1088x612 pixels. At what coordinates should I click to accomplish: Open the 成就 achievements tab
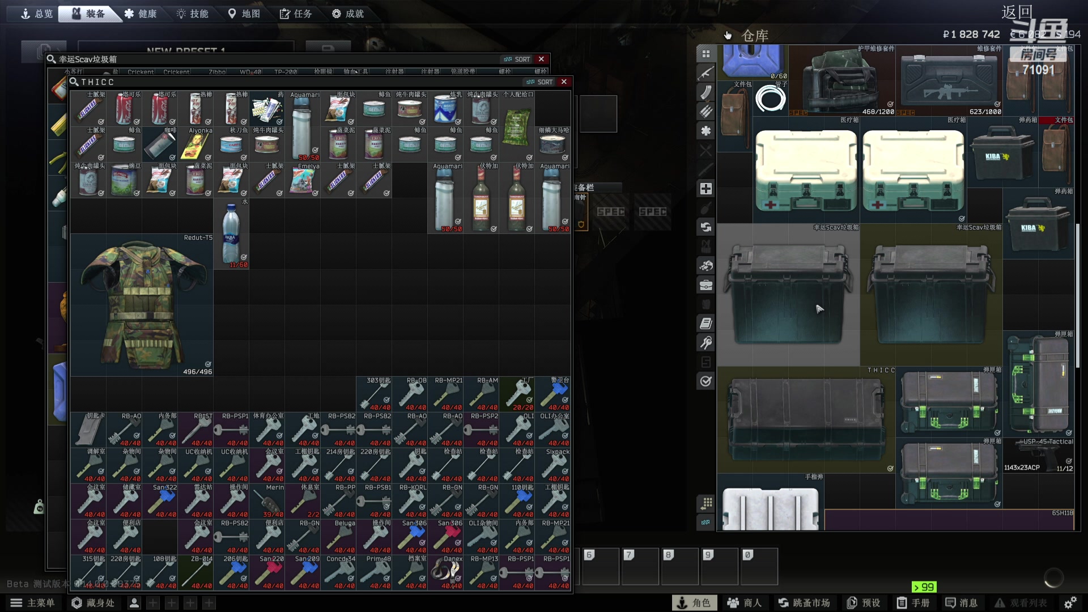pyautogui.click(x=348, y=14)
